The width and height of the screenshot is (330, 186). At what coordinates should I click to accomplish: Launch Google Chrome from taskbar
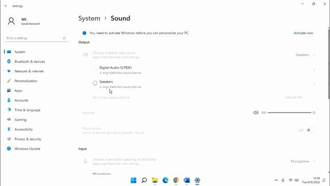(176, 180)
